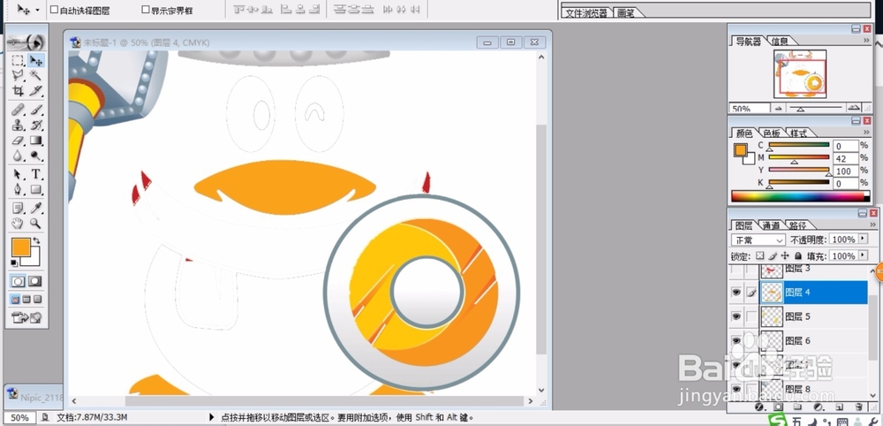
Task: Select the Blur tool
Action: click(18, 155)
